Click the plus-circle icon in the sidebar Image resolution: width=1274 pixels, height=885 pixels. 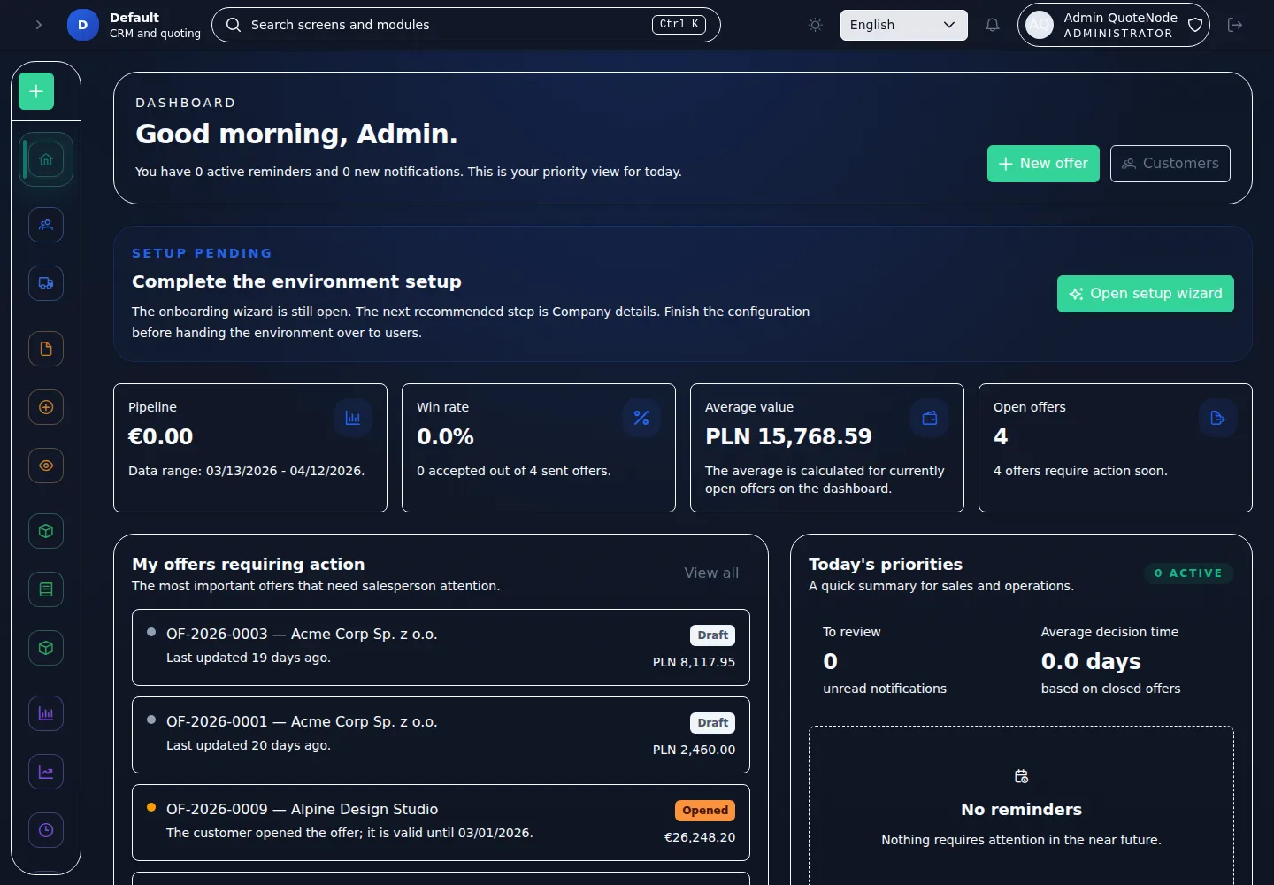coord(45,407)
